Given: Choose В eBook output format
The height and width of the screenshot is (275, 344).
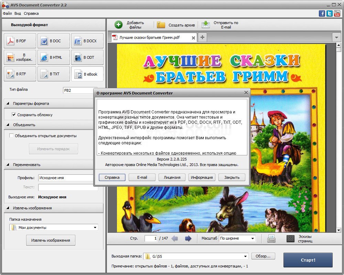Looking at the screenshot, I should 87,74.
